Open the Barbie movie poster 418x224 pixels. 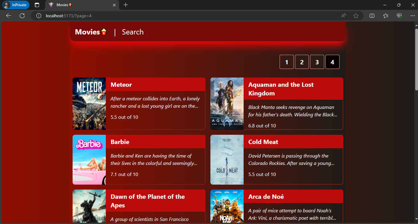[89, 160]
